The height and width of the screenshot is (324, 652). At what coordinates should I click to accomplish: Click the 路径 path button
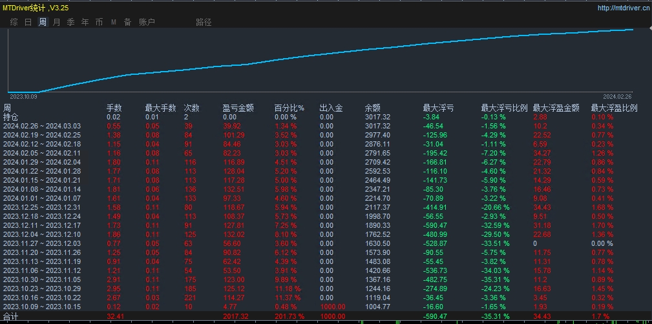204,22
